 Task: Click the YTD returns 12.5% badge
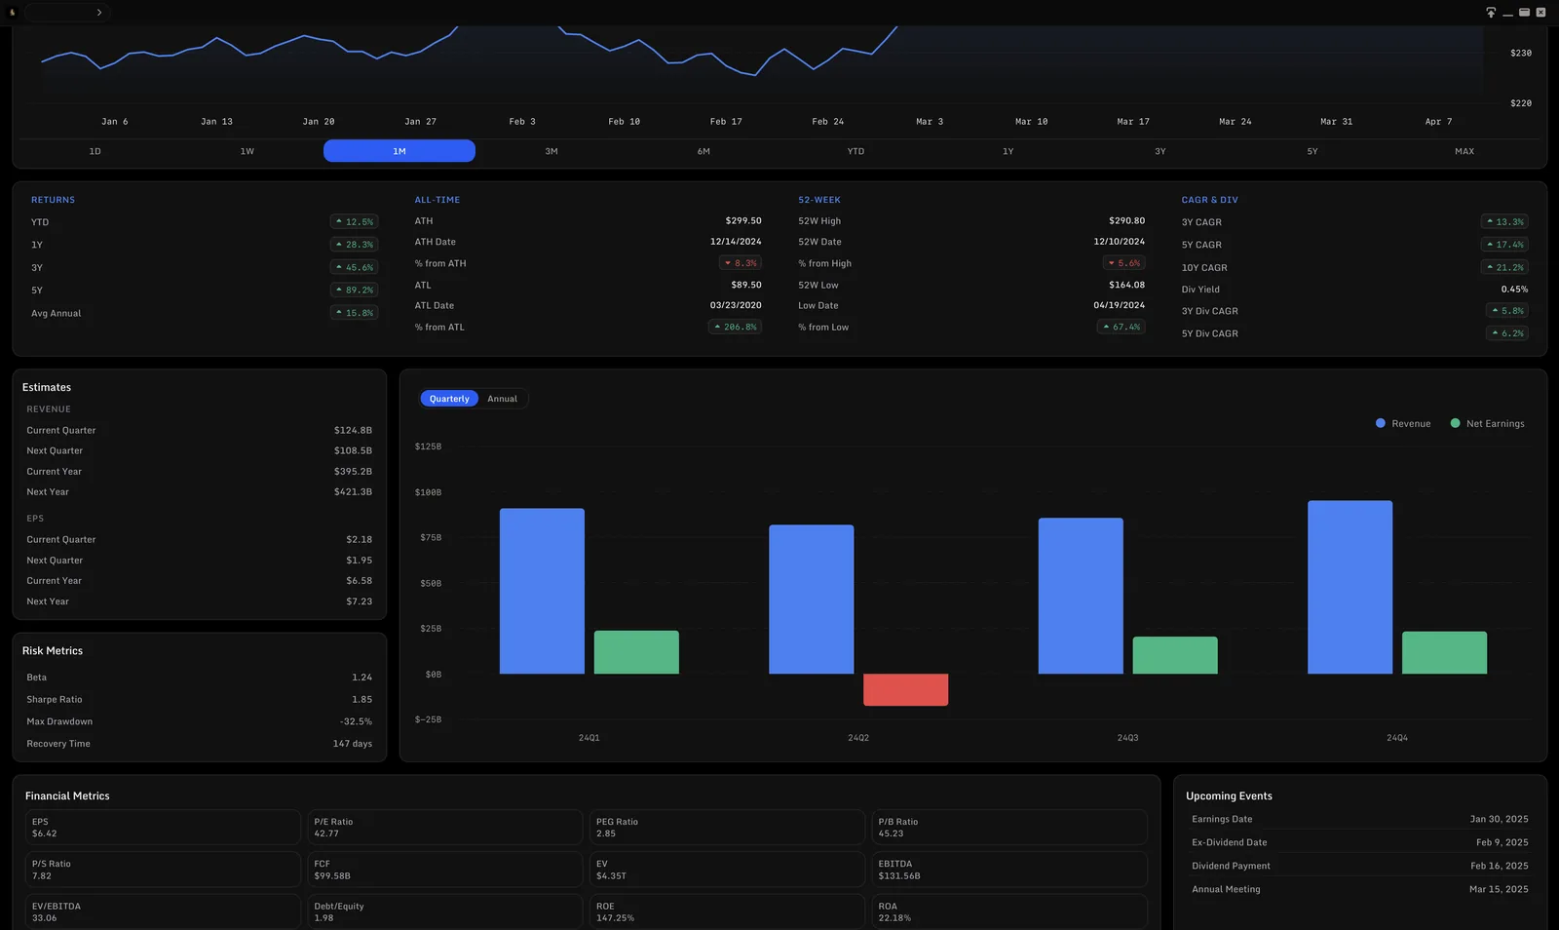(354, 222)
